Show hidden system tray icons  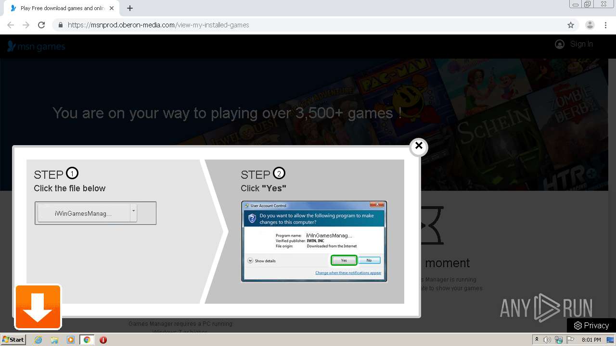pos(537,340)
